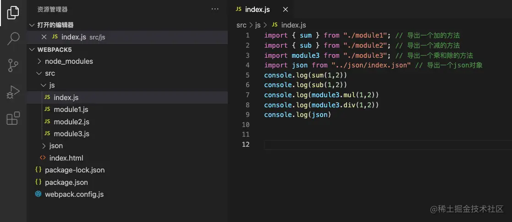The height and width of the screenshot is (222, 512).
Task: Click JS icon of module2.js file
Action: coord(47,122)
